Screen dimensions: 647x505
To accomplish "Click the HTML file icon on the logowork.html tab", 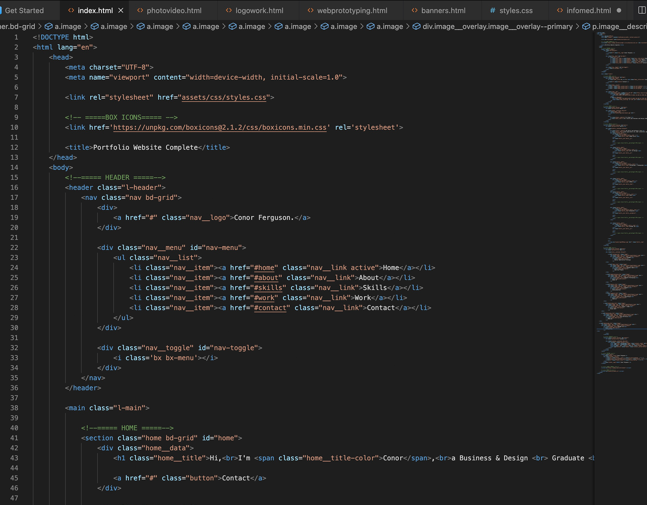I will [x=229, y=10].
